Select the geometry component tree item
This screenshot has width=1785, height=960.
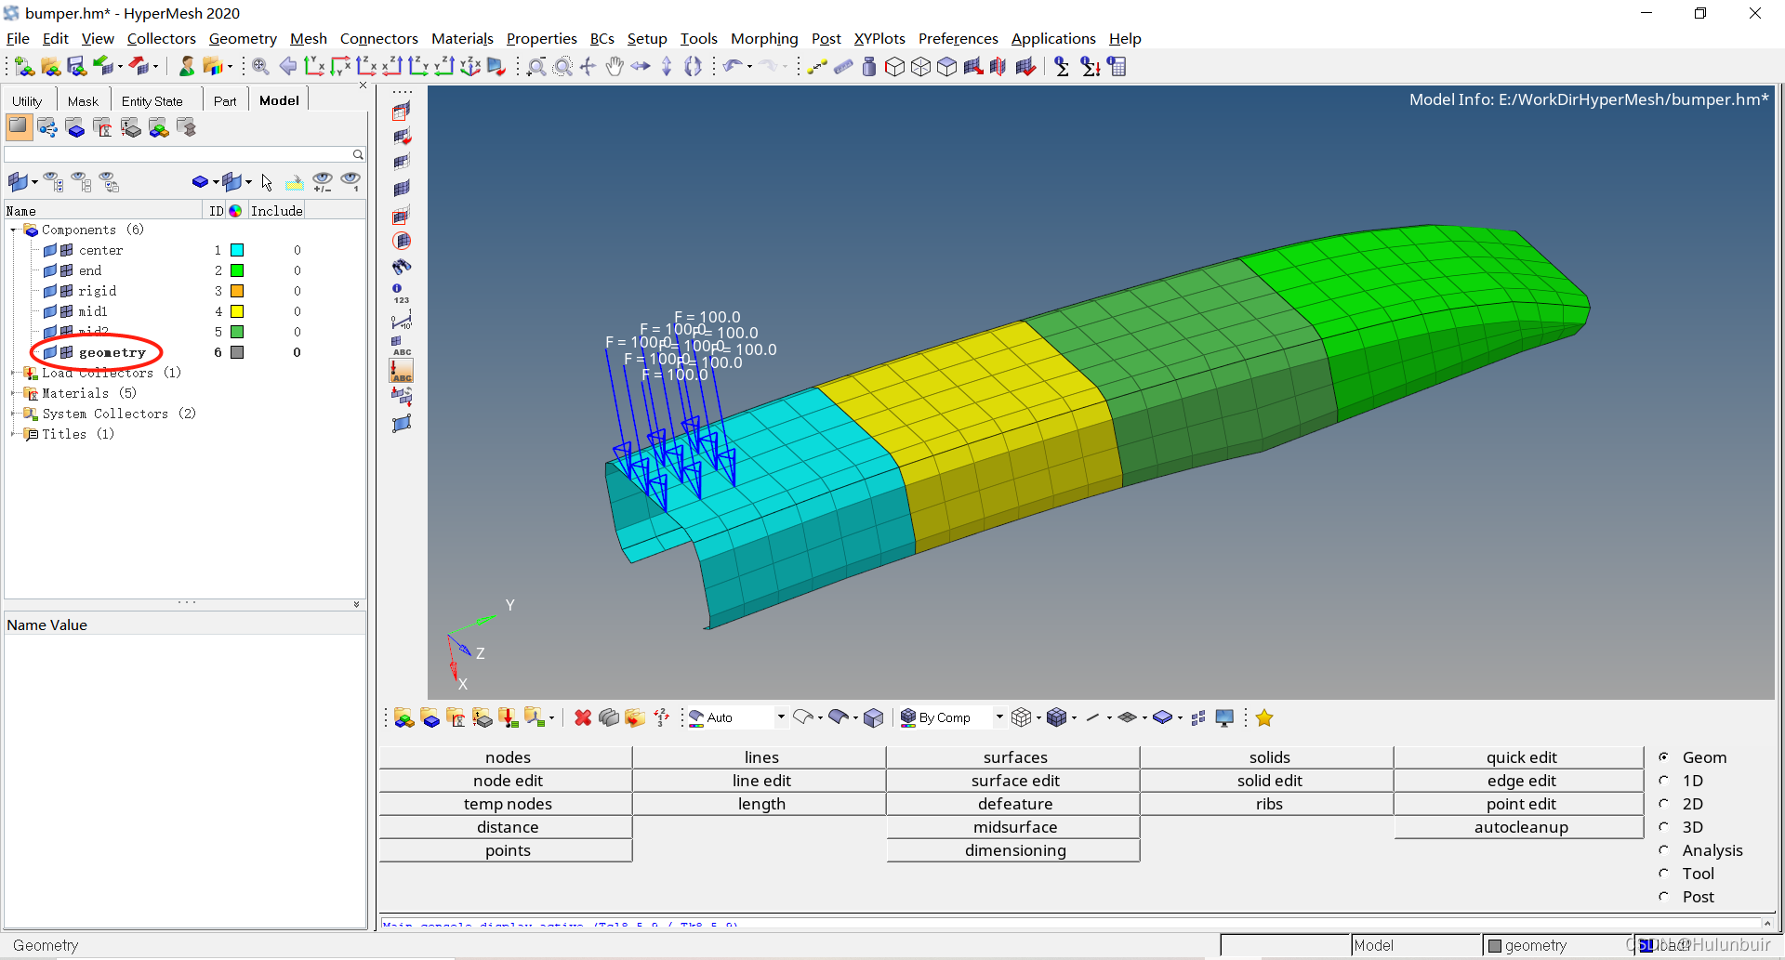click(x=112, y=352)
